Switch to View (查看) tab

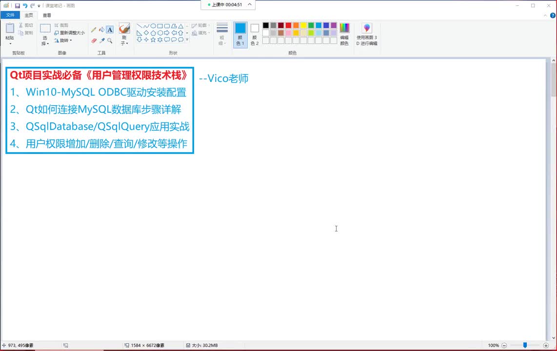tap(47, 15)
